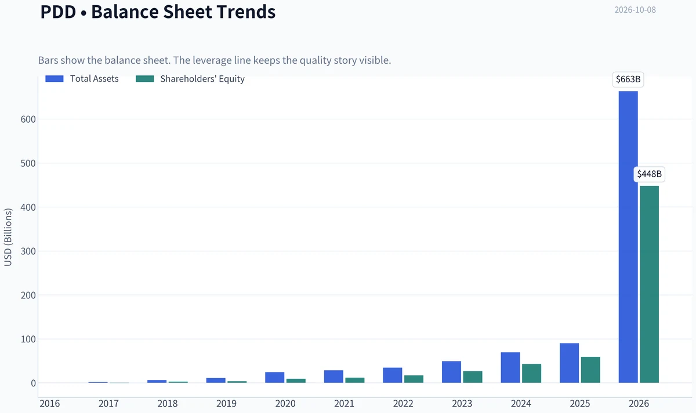The height and width of the screenshot is (413, 696).
Task: Toggle the Total Assets legend label
Action: coord(94,79)
